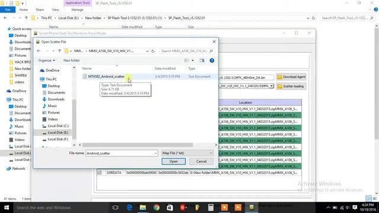Expand the dialog address path history dropdown
This screenshot has height=213, width=379.
147,51
